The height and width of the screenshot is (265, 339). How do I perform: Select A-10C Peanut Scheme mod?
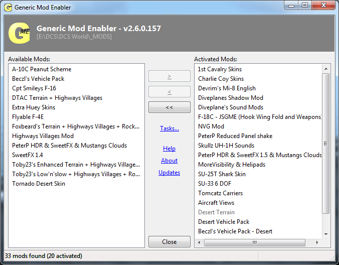click(42, 69)
